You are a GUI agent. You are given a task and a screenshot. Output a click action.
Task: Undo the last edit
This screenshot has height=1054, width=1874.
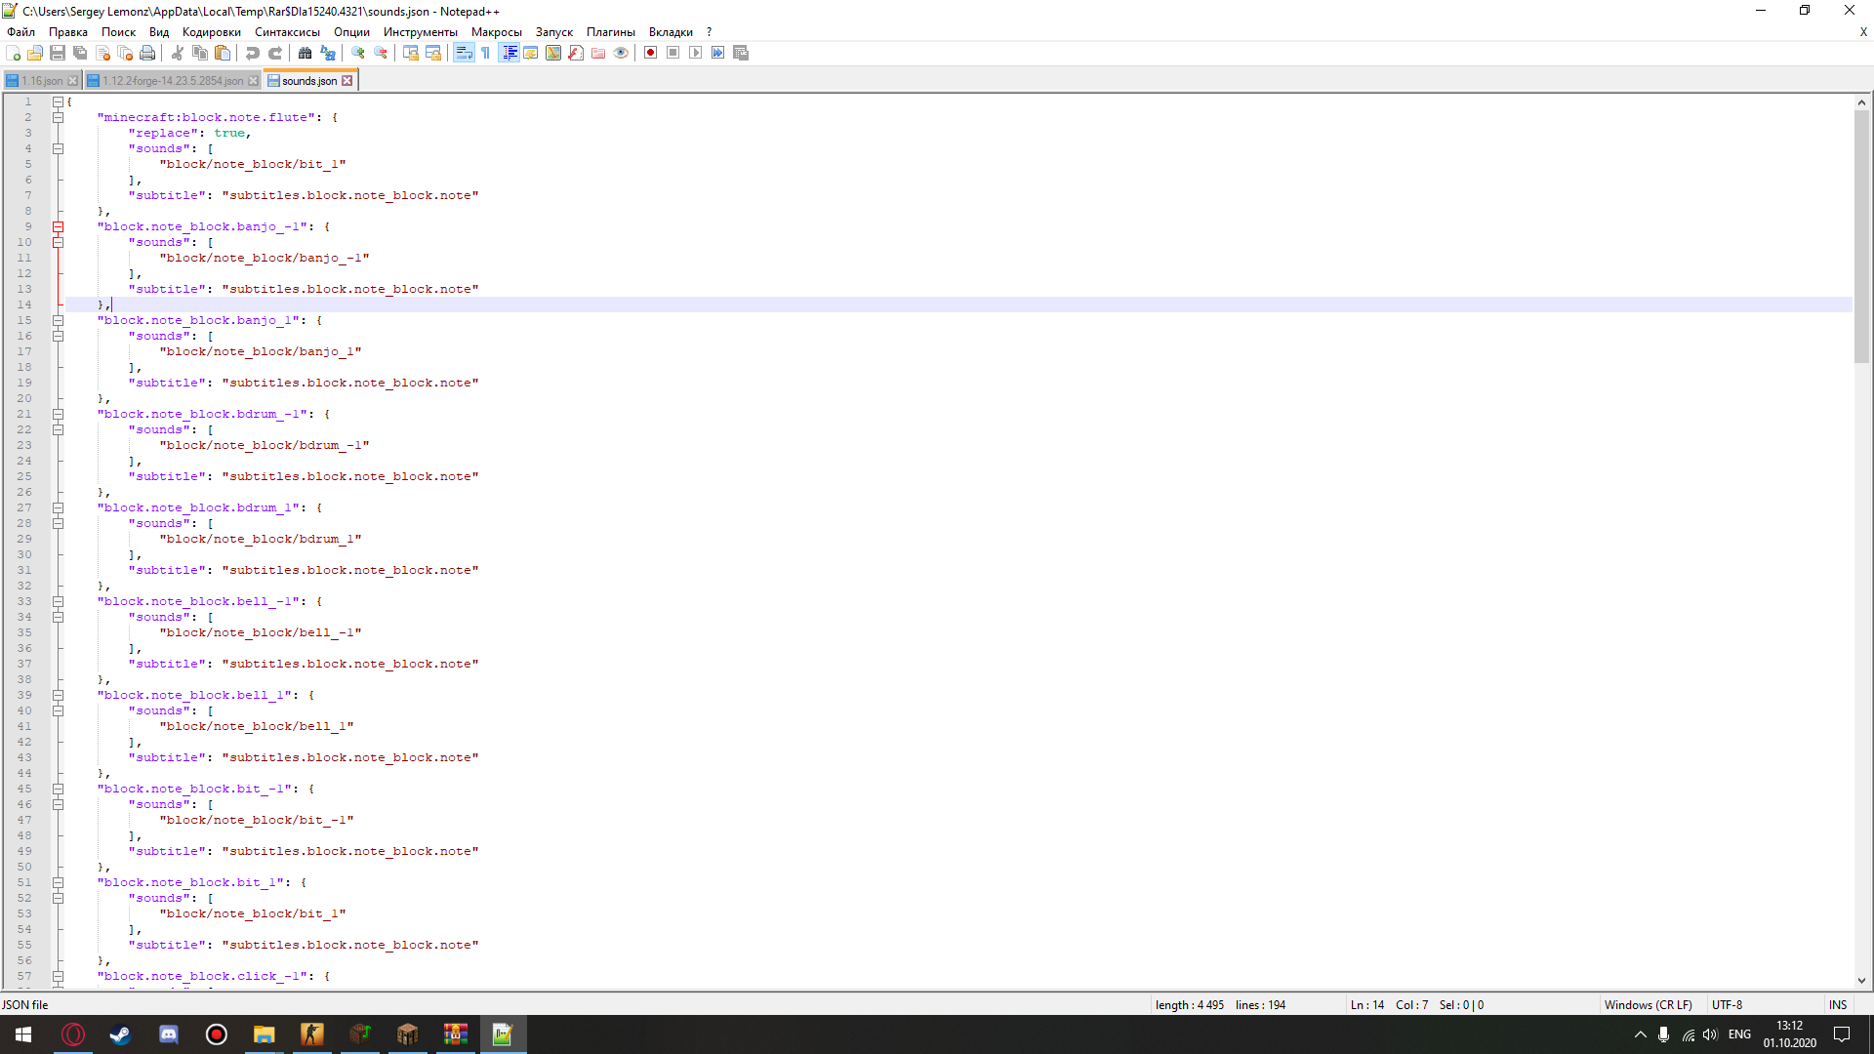point(254,53)
